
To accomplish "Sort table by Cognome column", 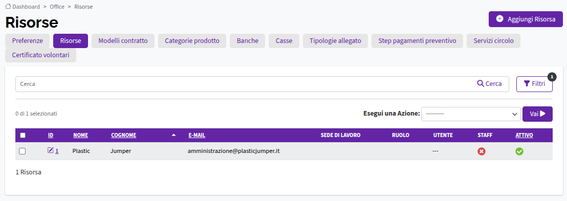I will [124, 135].
